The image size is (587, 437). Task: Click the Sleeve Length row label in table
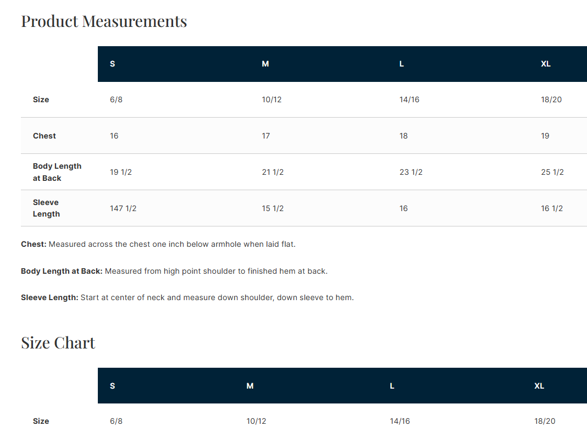click(46, 208)
